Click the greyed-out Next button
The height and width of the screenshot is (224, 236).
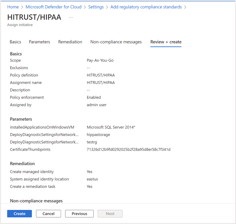[110, 214]
